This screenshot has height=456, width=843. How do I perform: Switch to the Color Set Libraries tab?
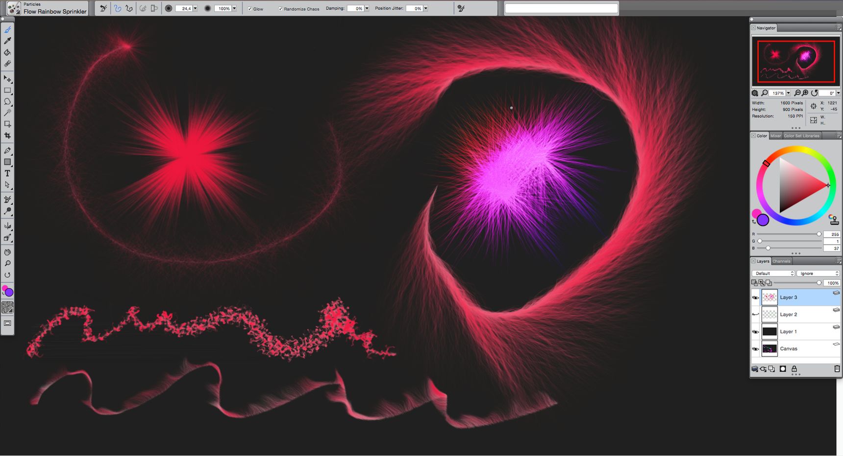pyautogui.click(x=801, y=136)
